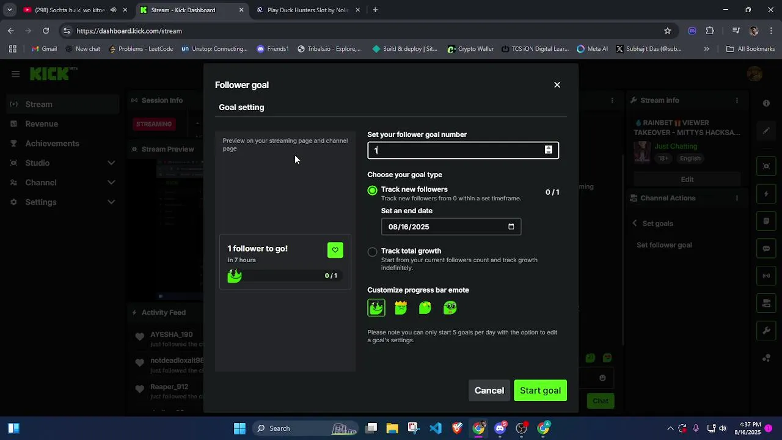Click the Edit button under Stream info

687,179
